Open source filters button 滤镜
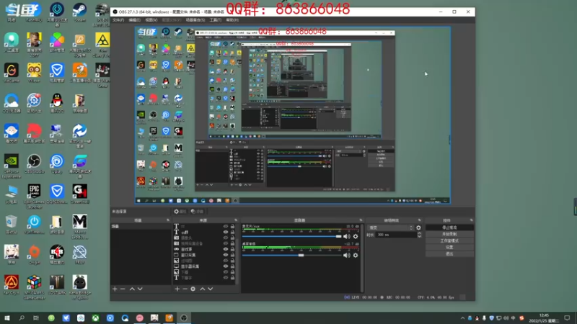The image size is (577, 324). tap(197, 212)
